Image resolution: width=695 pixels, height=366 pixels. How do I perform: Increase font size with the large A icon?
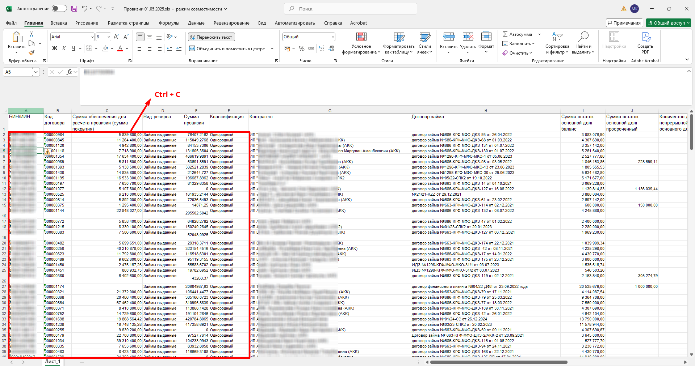116,37
